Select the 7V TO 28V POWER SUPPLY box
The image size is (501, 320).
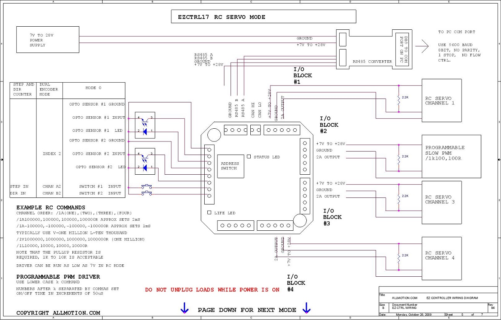point(48,39)
